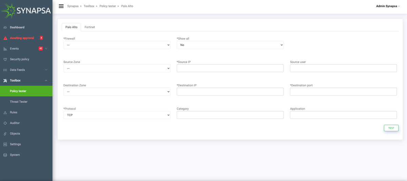Open the Source Zone dropdown
The image size is (407, 181).
coord(117,68)
